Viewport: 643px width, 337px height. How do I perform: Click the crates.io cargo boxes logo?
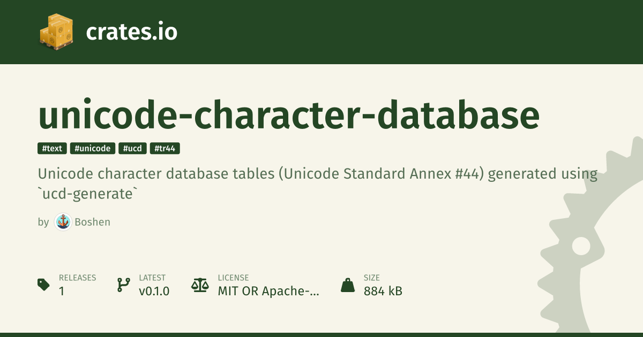tap(56, 31)
